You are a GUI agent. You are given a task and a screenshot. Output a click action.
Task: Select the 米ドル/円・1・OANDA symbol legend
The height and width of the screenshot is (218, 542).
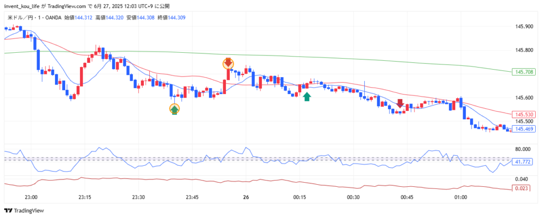34,17
